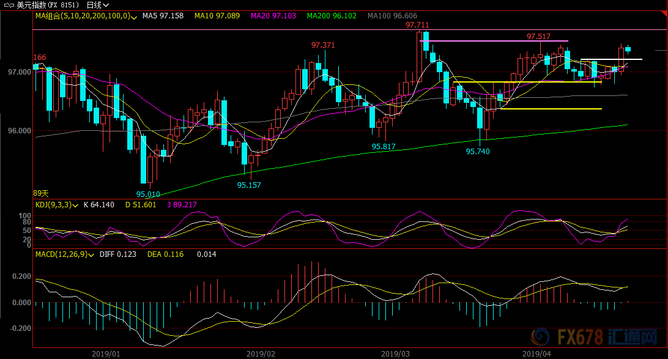Click the red corner triangle at top right
The width and height of the screenshot is (668, 359).
(x=664, y=14)
